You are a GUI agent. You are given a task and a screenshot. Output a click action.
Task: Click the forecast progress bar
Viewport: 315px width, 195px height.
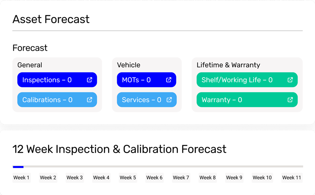click(157, 167)
